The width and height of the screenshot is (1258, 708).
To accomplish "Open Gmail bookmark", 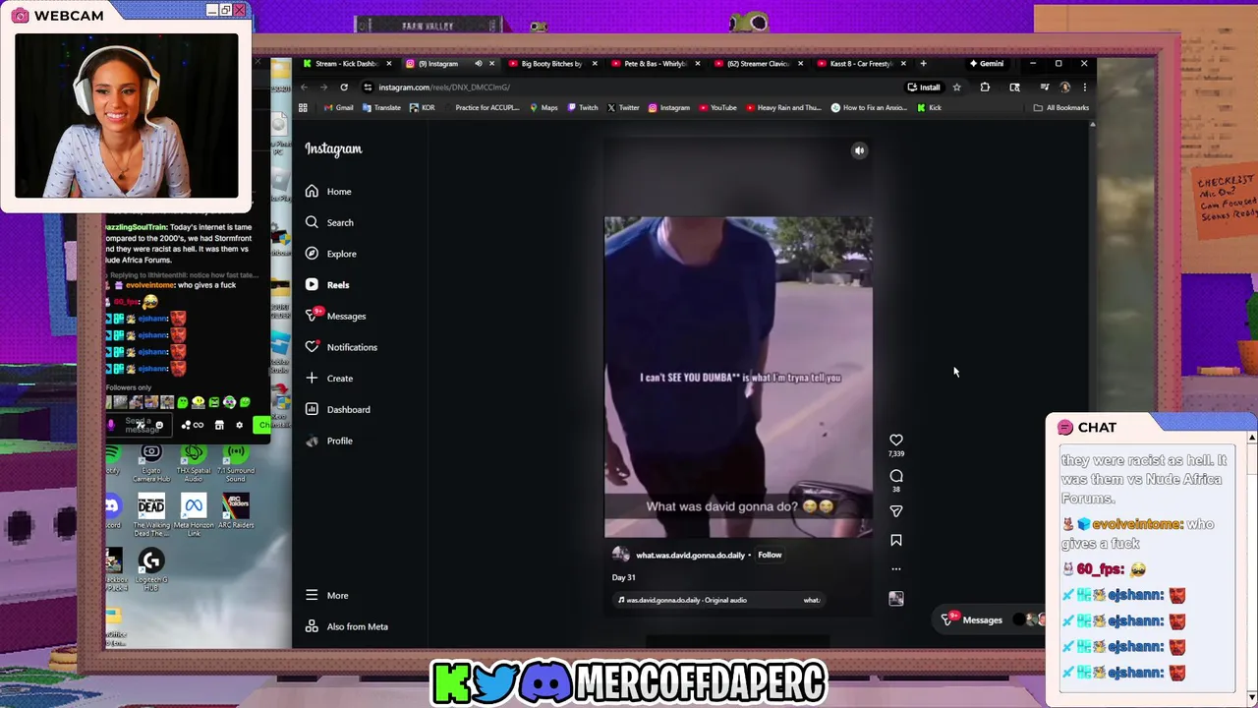I will coord(339,108).
